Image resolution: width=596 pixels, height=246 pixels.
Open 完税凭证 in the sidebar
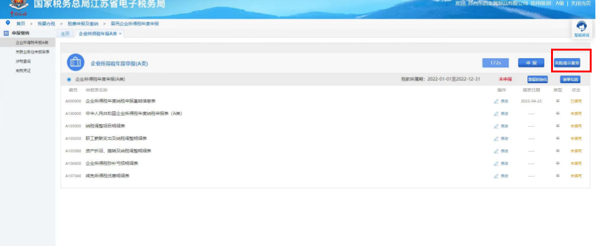(23, 71)
